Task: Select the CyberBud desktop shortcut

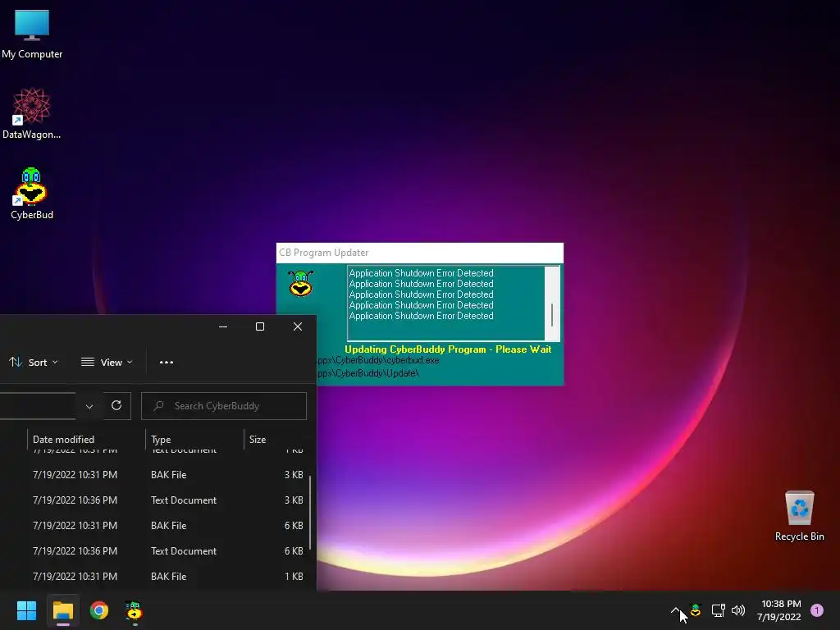Action: [x=32, y=194]
